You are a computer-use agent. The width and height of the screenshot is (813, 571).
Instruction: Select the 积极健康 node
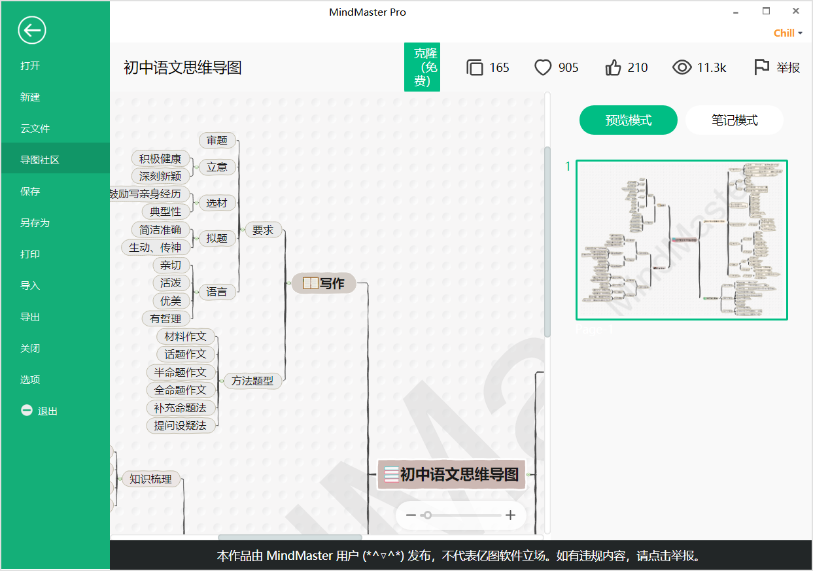click(160, 158)
